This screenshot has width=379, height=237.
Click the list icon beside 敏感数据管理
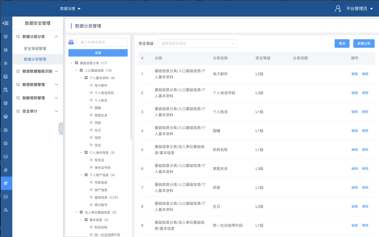tap(18, 85)
